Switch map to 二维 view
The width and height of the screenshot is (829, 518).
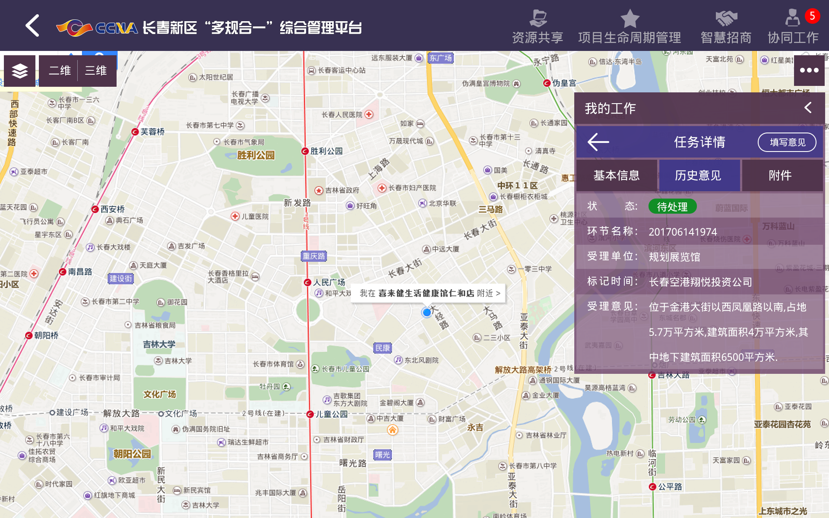pyautogui.click(x=59, y=71)
